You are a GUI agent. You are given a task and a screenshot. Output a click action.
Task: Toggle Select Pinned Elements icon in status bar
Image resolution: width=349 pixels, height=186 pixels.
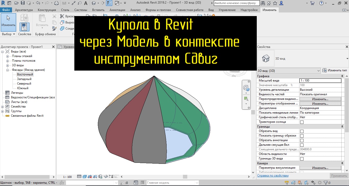pos(300,183)
